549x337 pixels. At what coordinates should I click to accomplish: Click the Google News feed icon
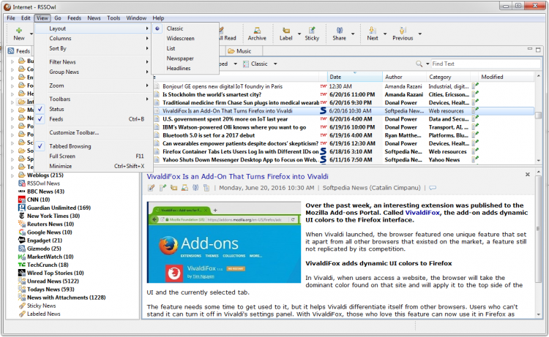[22, 232]
